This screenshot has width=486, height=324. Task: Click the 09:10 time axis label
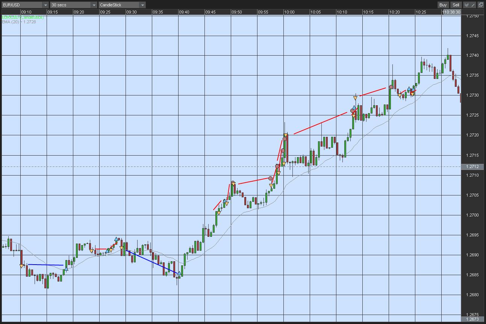(26, 12)
